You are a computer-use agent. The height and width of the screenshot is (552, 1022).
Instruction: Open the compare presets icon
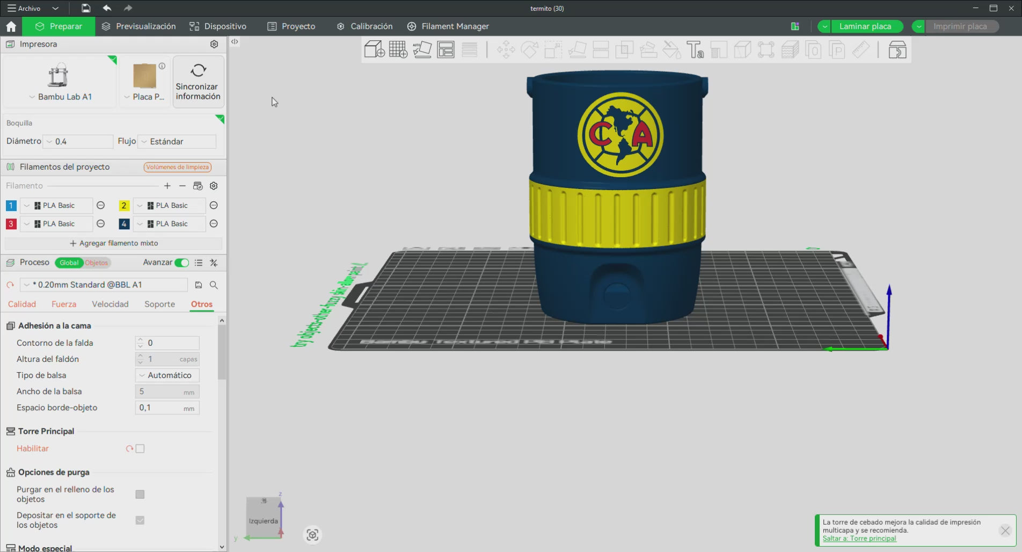(214, 263)
